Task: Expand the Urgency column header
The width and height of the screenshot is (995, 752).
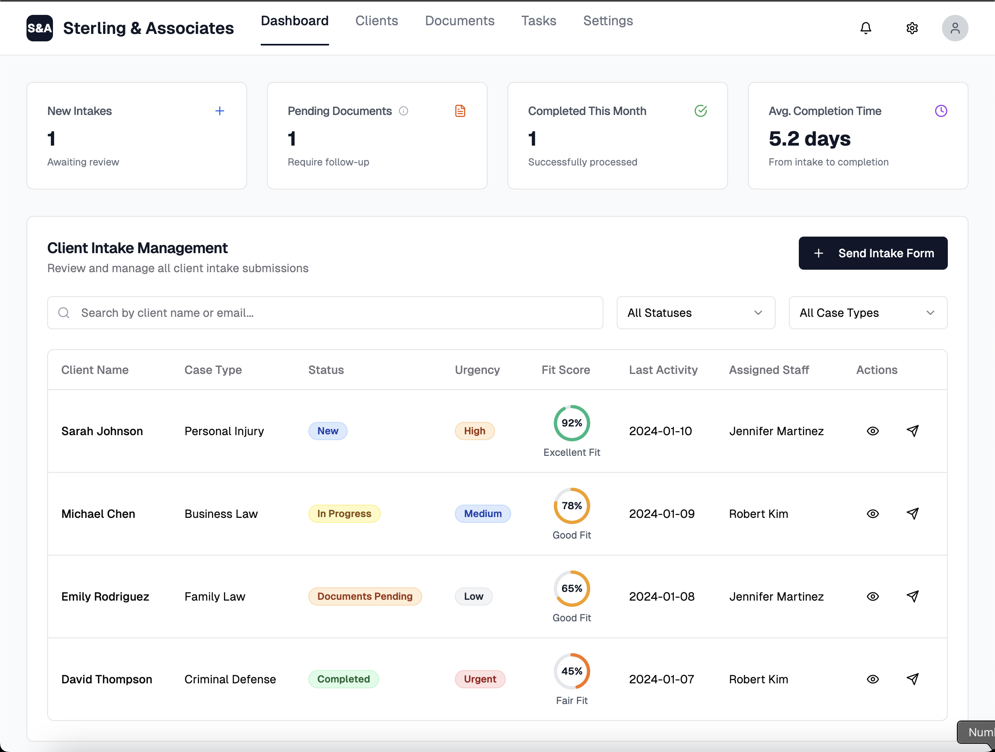Action: point(477,369)
